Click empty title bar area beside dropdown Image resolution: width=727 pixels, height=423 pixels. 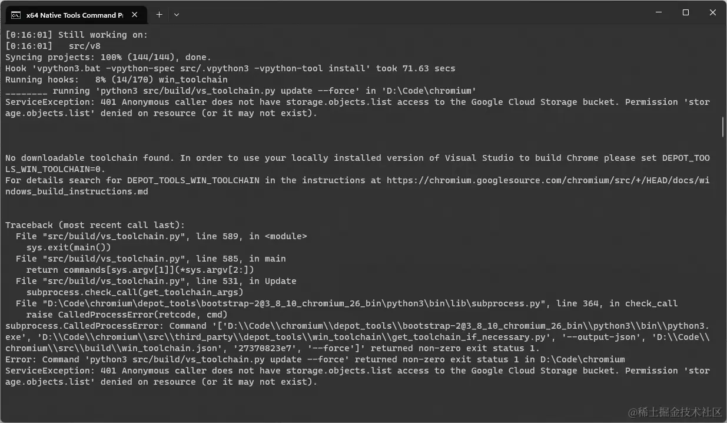click(x=412, y=13)
